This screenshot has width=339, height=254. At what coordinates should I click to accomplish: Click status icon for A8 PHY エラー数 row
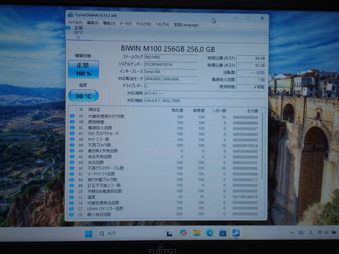[72, 139]
